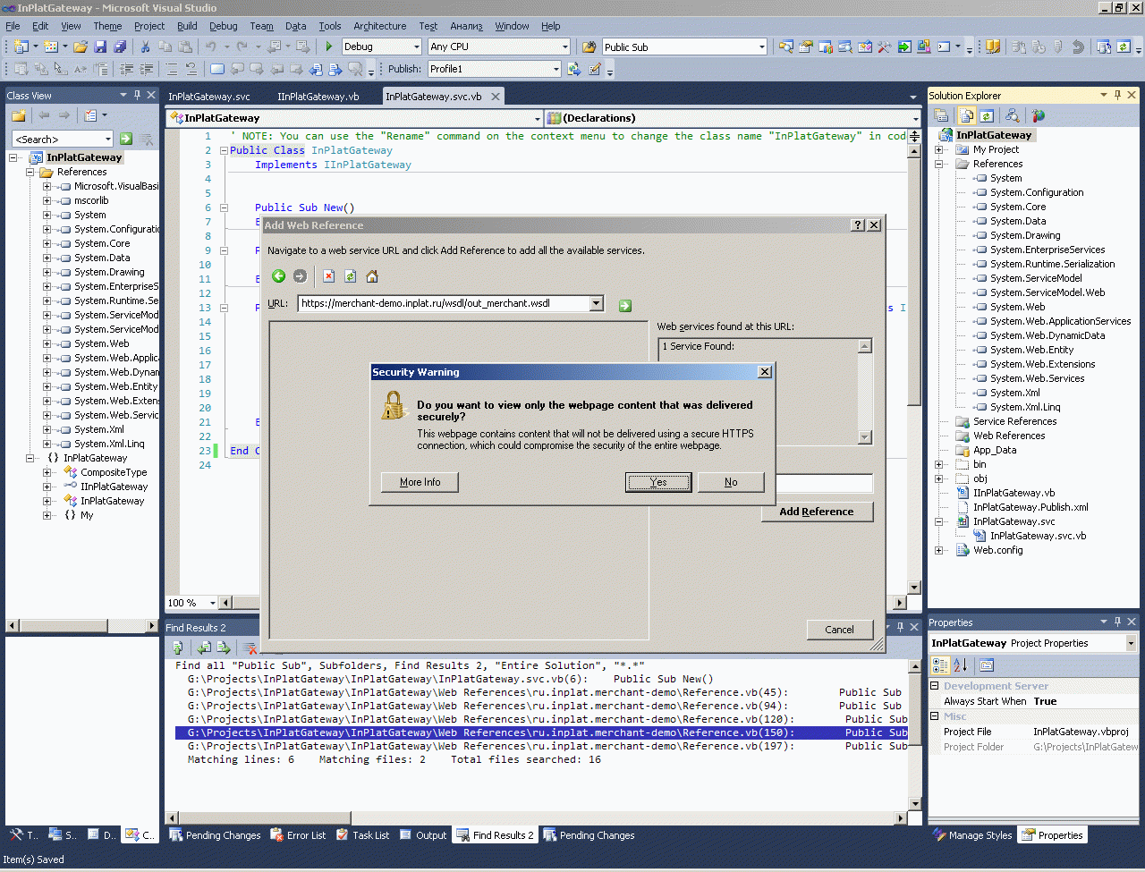1145x872 pixels.
Task: Click the Add Reference button
Action: [x=817, y=512]
